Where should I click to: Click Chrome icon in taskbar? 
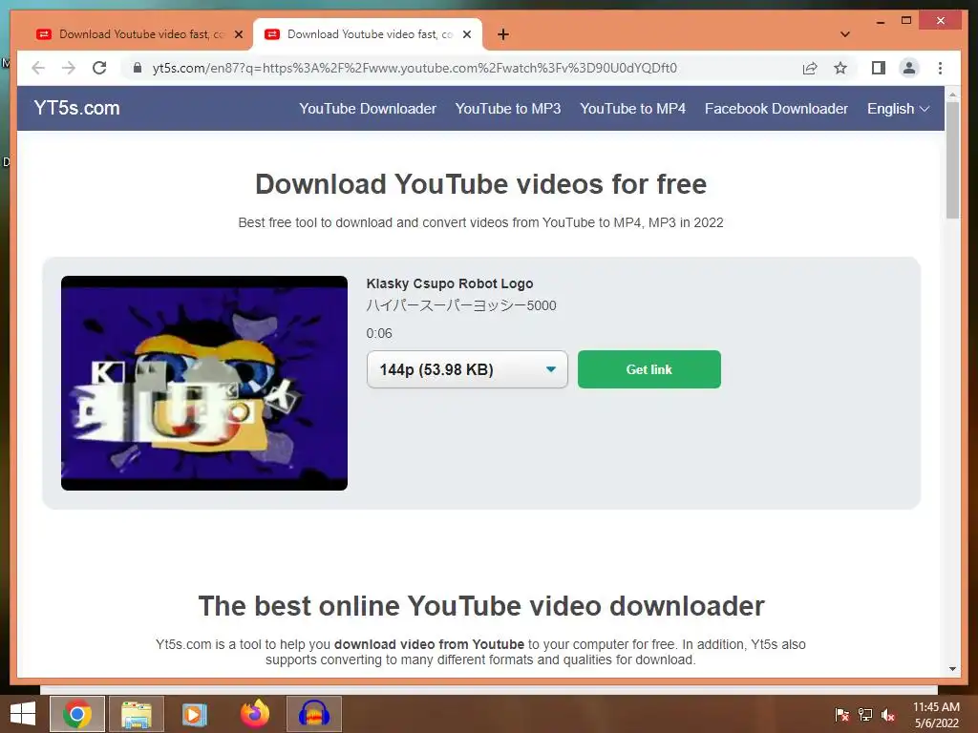(x=76, y=714)
